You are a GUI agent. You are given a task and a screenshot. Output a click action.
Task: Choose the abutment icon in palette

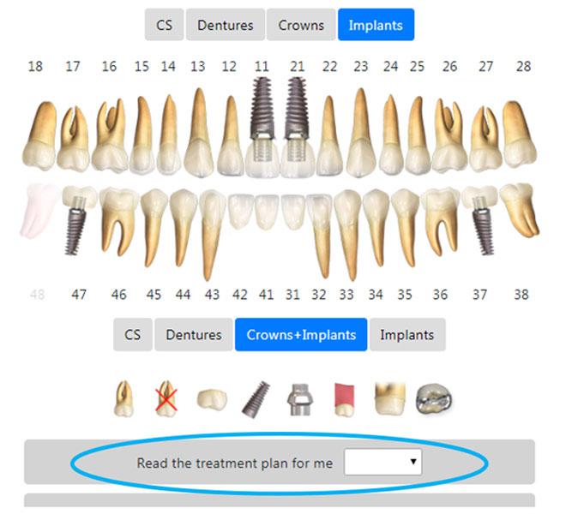[300, 400]
